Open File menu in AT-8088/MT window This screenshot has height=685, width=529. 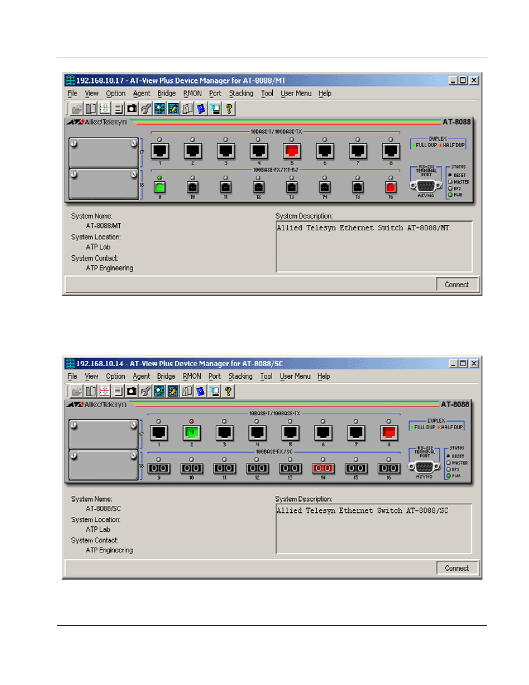(73, 93)
